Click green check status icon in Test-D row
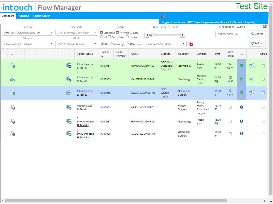 point(242,65)
